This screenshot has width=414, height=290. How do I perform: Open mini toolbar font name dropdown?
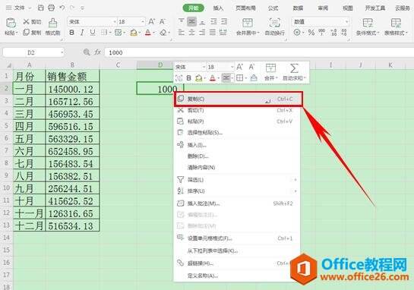coord(204,67)
